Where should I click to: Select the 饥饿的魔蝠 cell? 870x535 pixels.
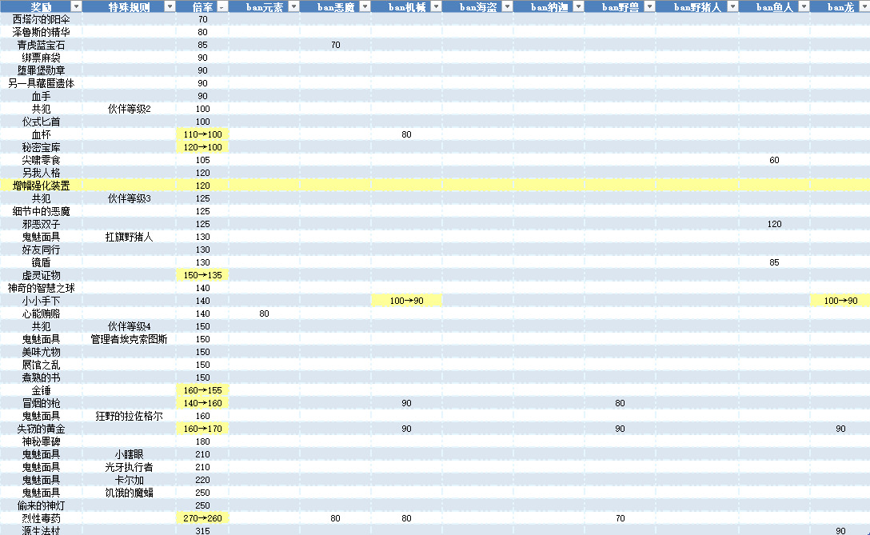(x=130, y=492)
